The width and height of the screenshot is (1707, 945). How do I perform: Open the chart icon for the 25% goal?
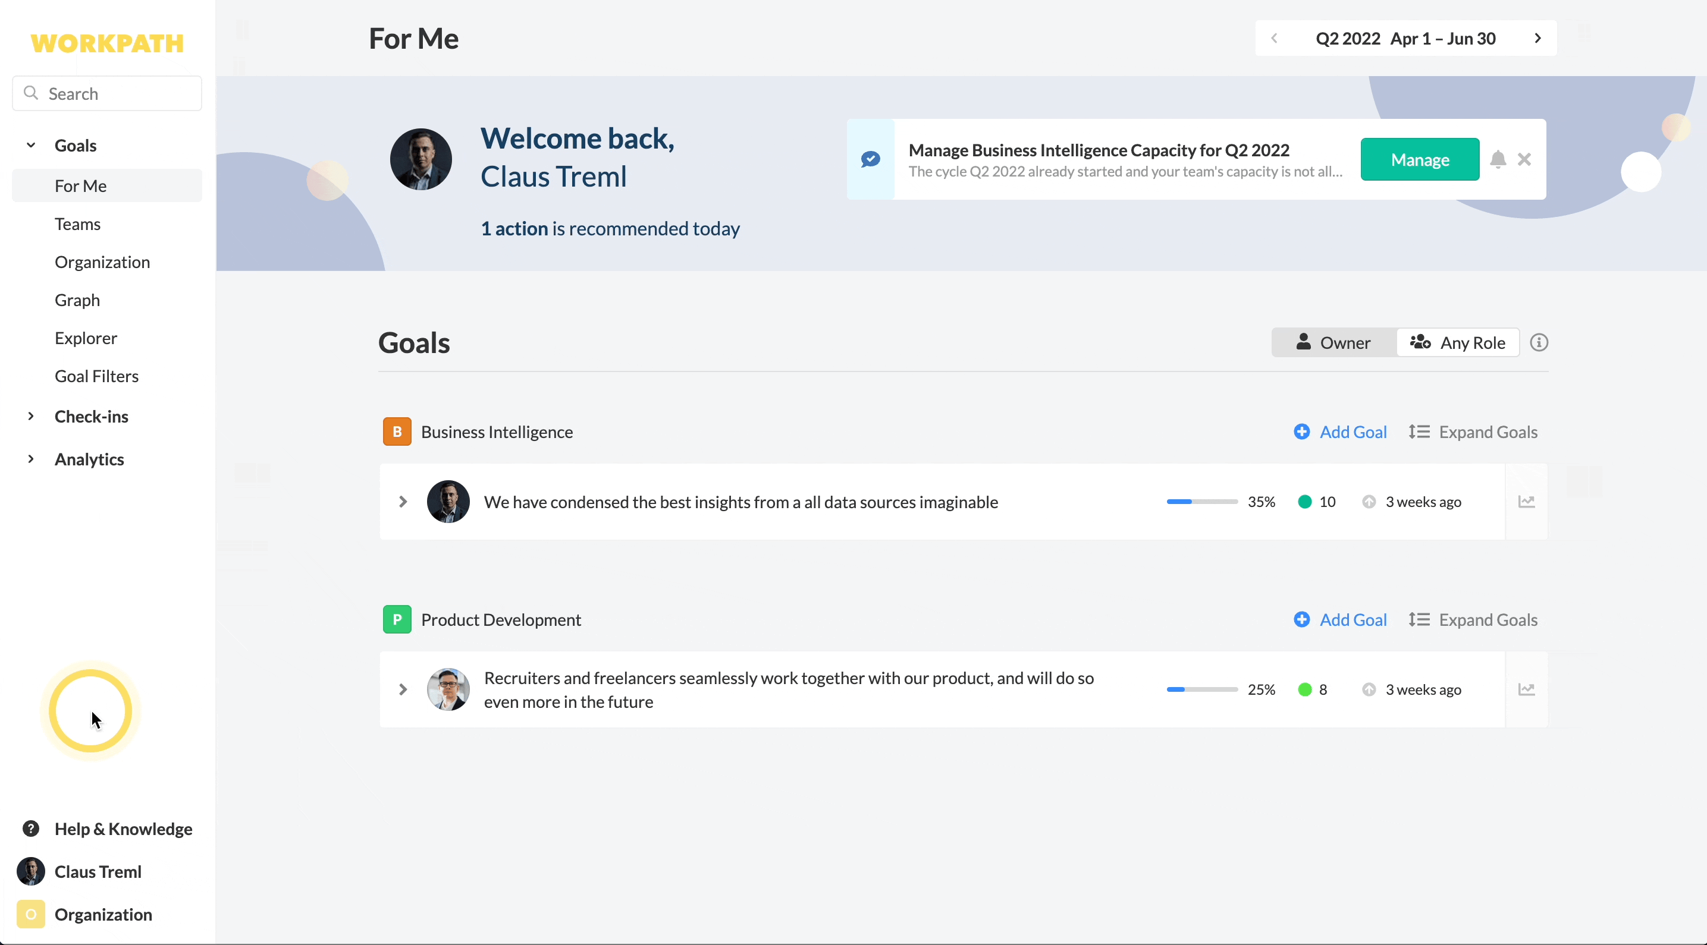click(x=1527, y=689)
